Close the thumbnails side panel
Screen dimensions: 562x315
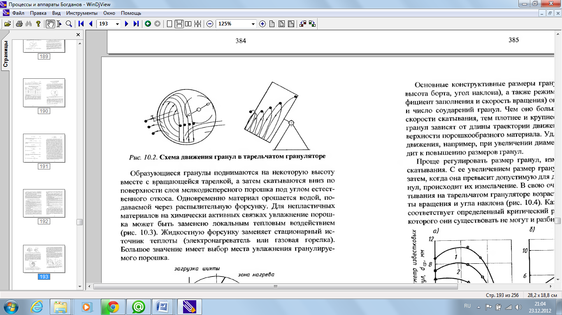(78, 35)
